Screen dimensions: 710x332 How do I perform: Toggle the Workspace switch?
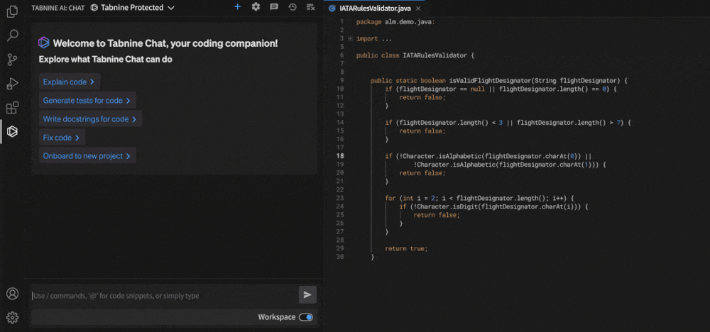click(306, 317)
